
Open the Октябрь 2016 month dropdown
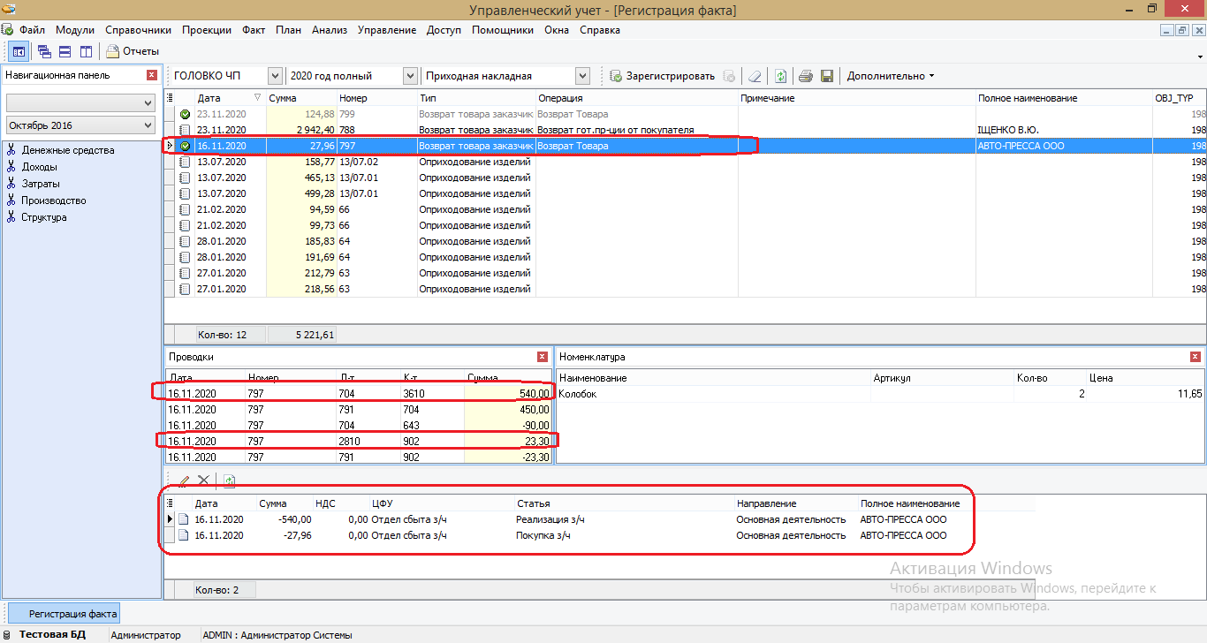(x=148, y=126)
